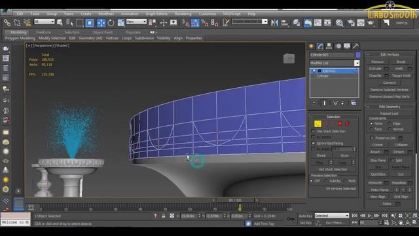
Task: Click the Remove Isolated Vertices button
Action: pos(390,90)
